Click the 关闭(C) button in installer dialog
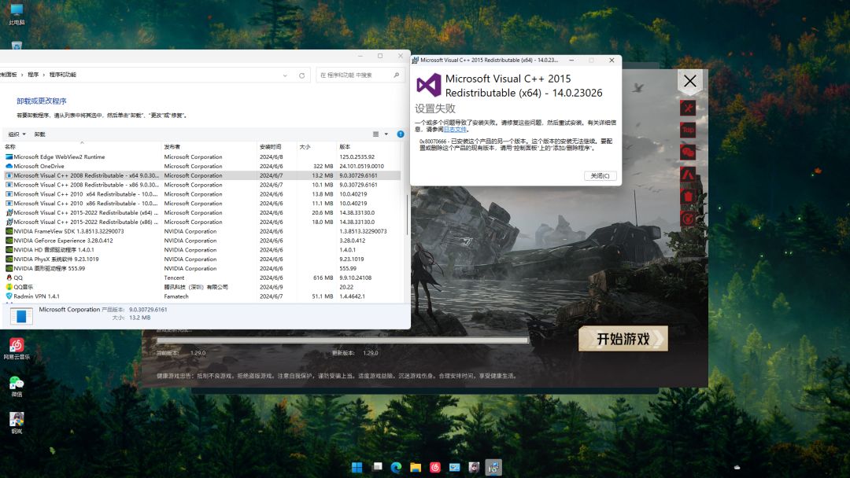This screenshot has height=478, width=850. (x=600, y=176)
